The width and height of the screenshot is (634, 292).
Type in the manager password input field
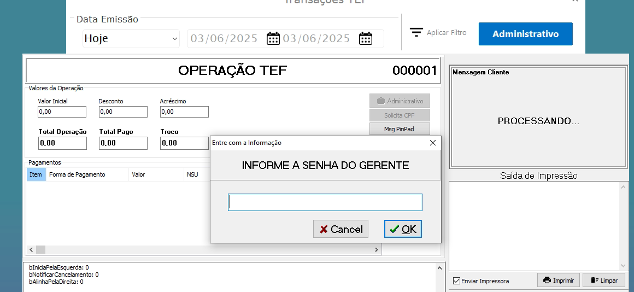pyautogui.click(x=325, y=202)
